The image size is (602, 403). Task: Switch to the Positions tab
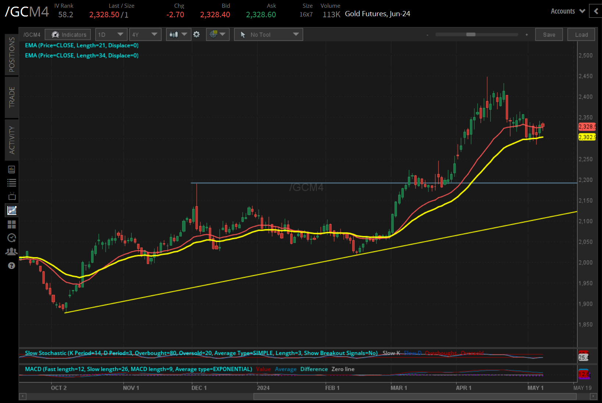pos(12,54)
